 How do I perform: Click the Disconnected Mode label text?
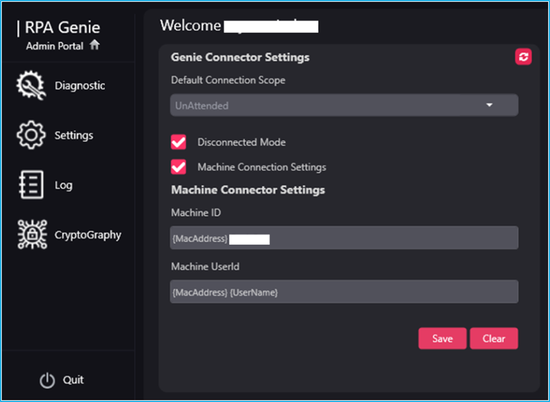tap(241, 143)
